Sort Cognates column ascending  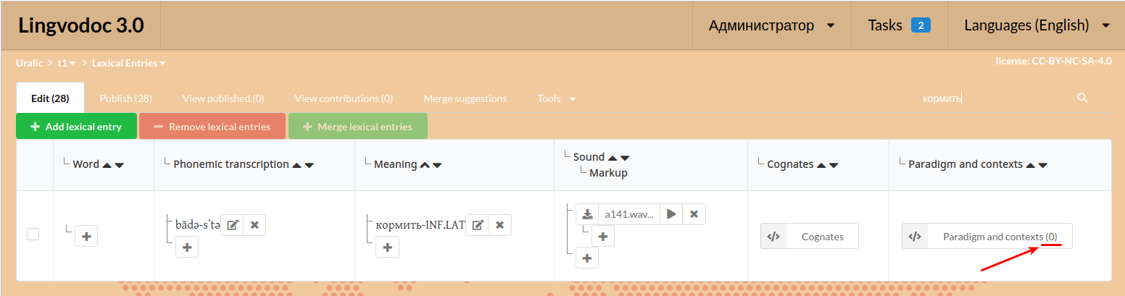coord(821,165)
